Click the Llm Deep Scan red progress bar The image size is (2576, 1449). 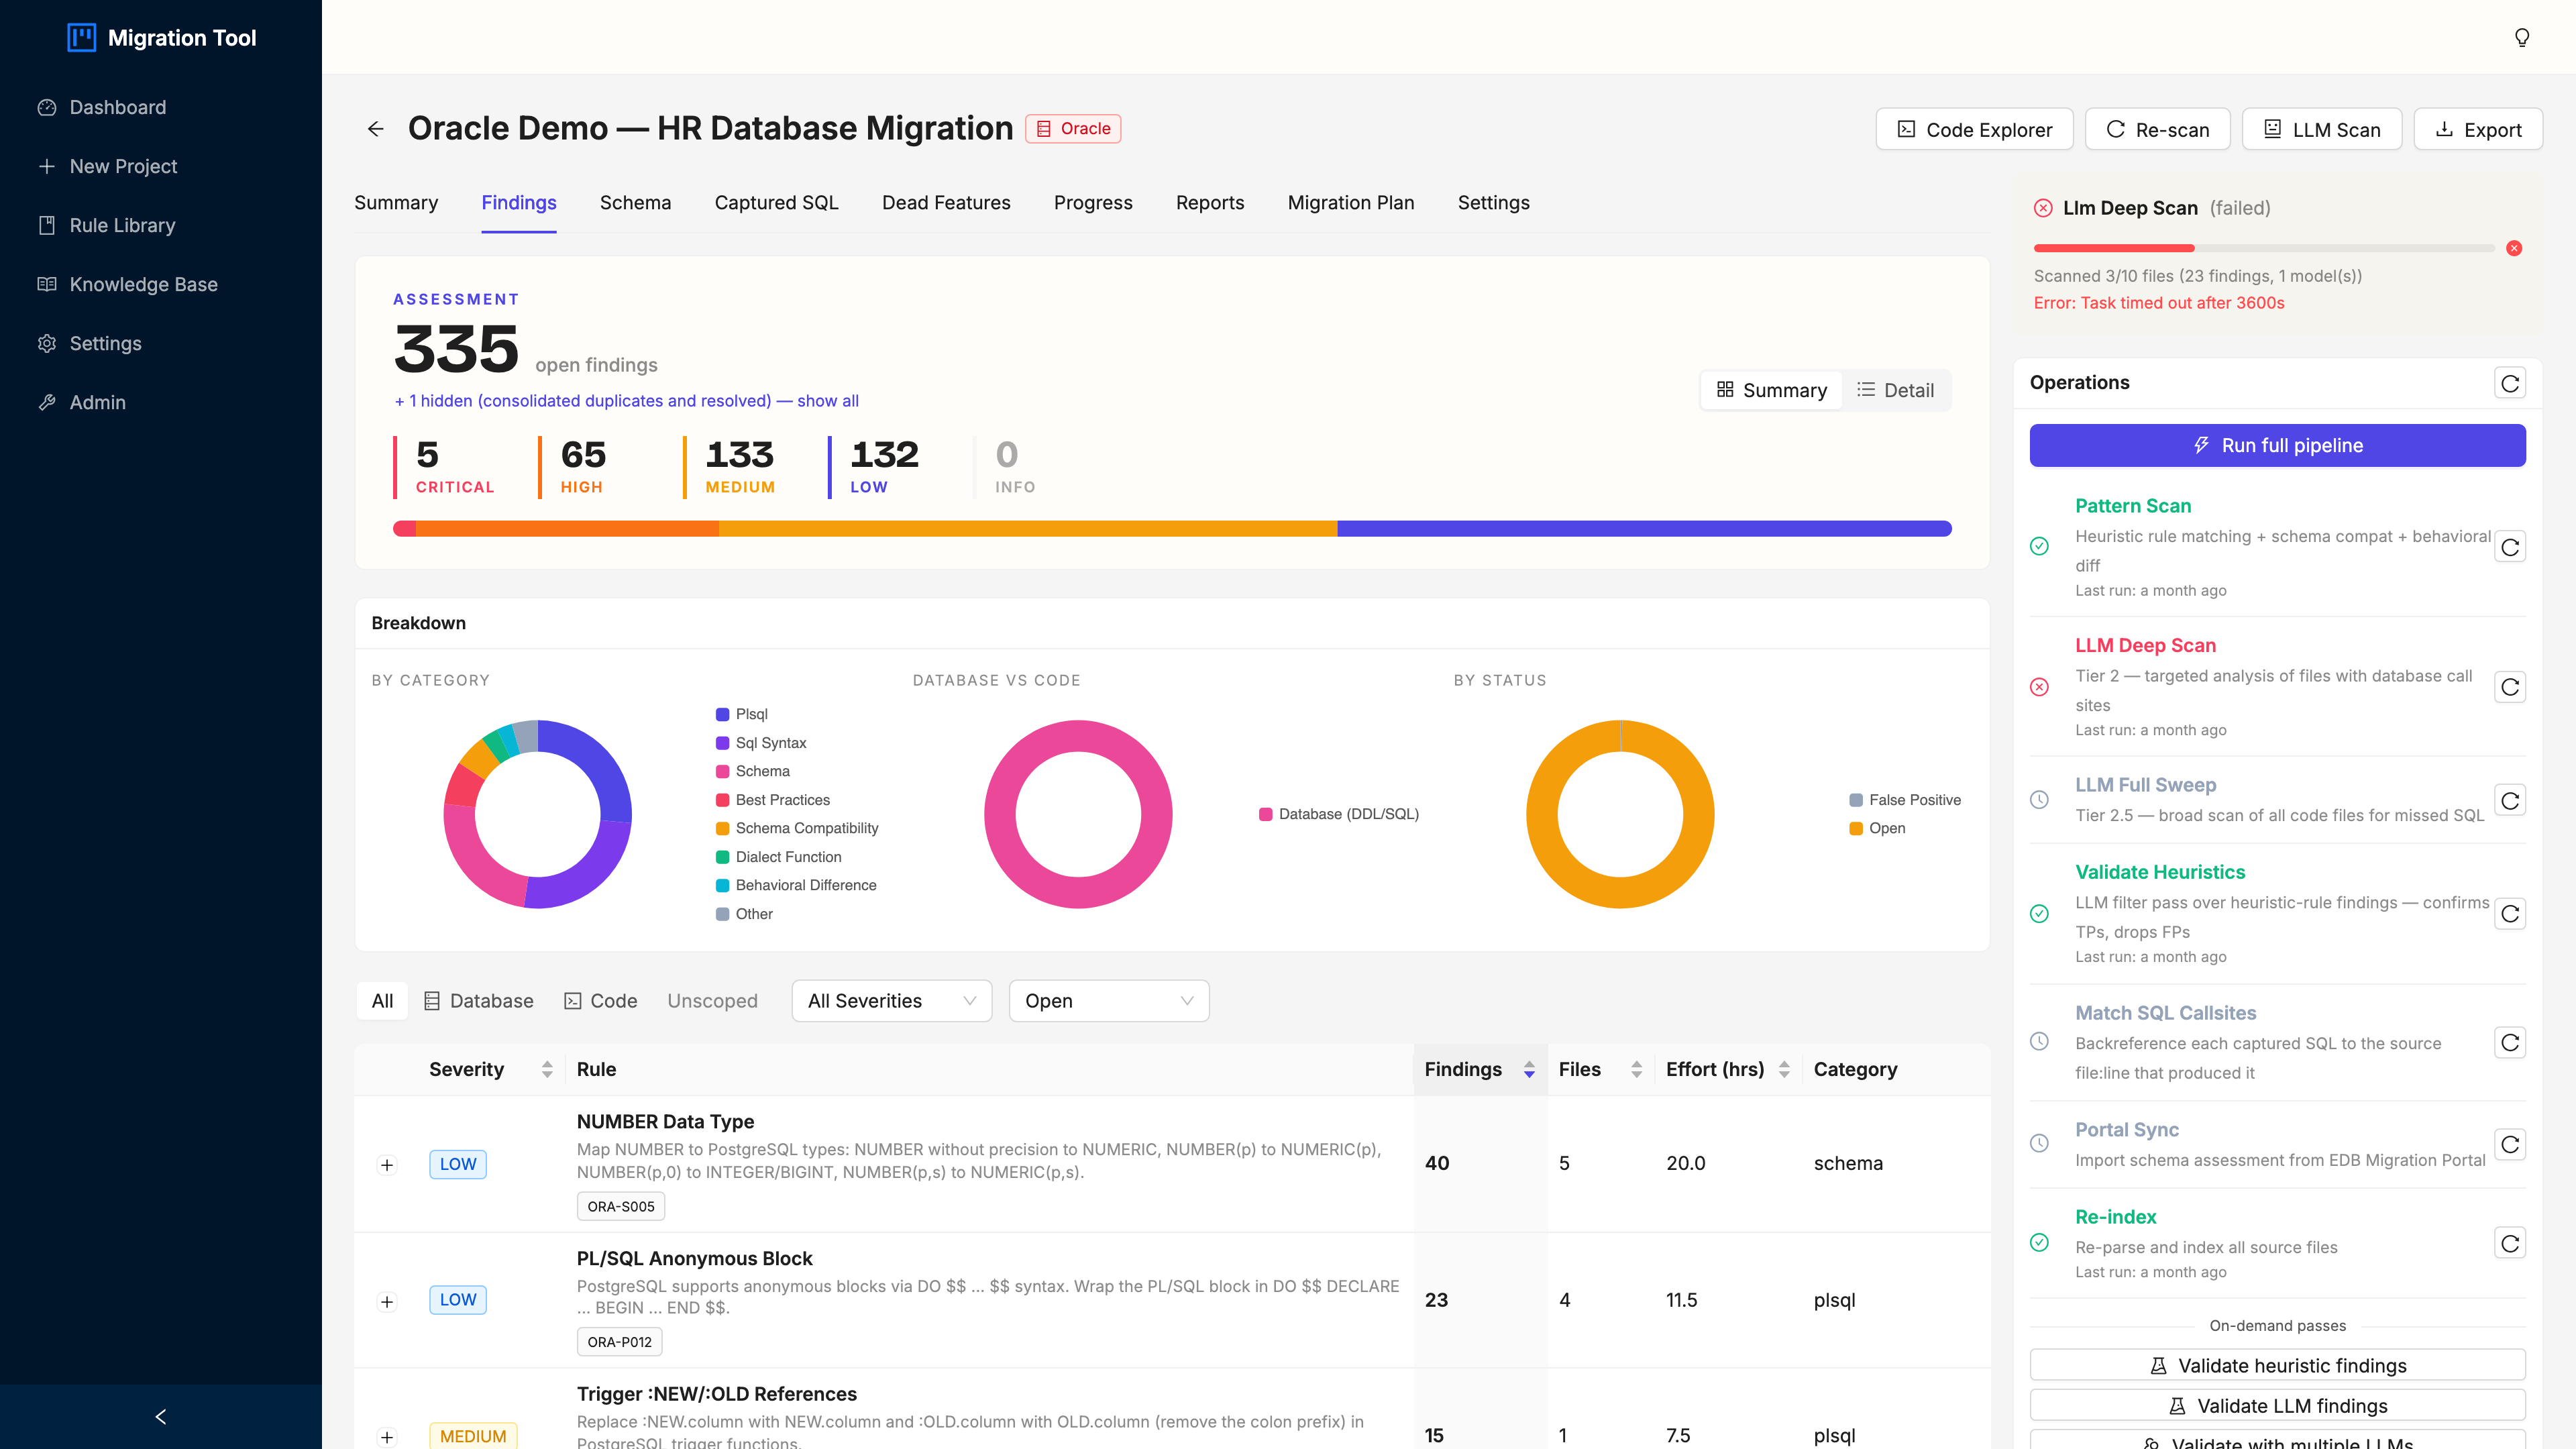point(2113,248)
